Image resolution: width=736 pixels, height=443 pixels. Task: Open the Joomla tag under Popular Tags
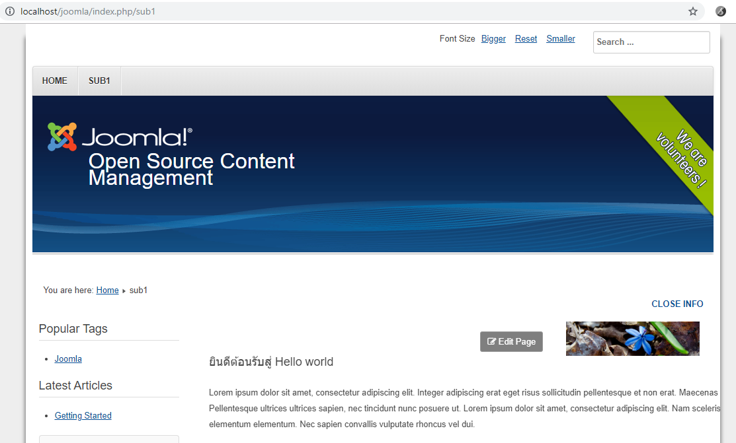68,359
